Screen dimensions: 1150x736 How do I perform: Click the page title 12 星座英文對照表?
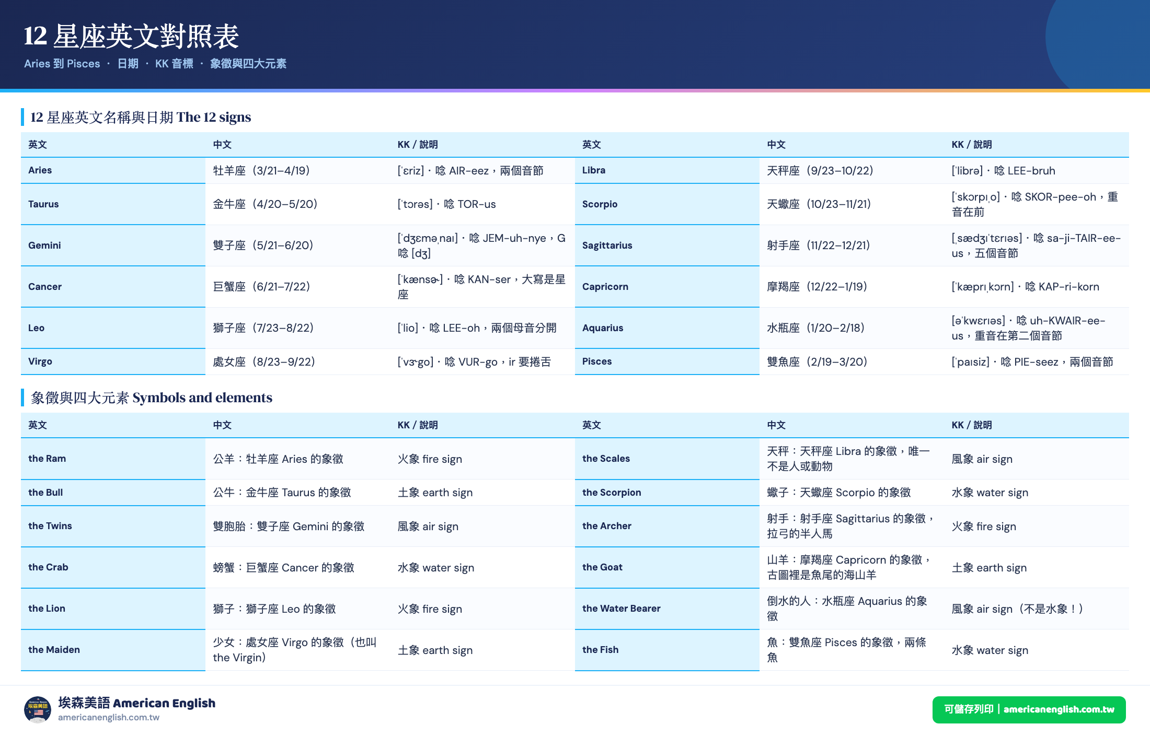(131, 36)
